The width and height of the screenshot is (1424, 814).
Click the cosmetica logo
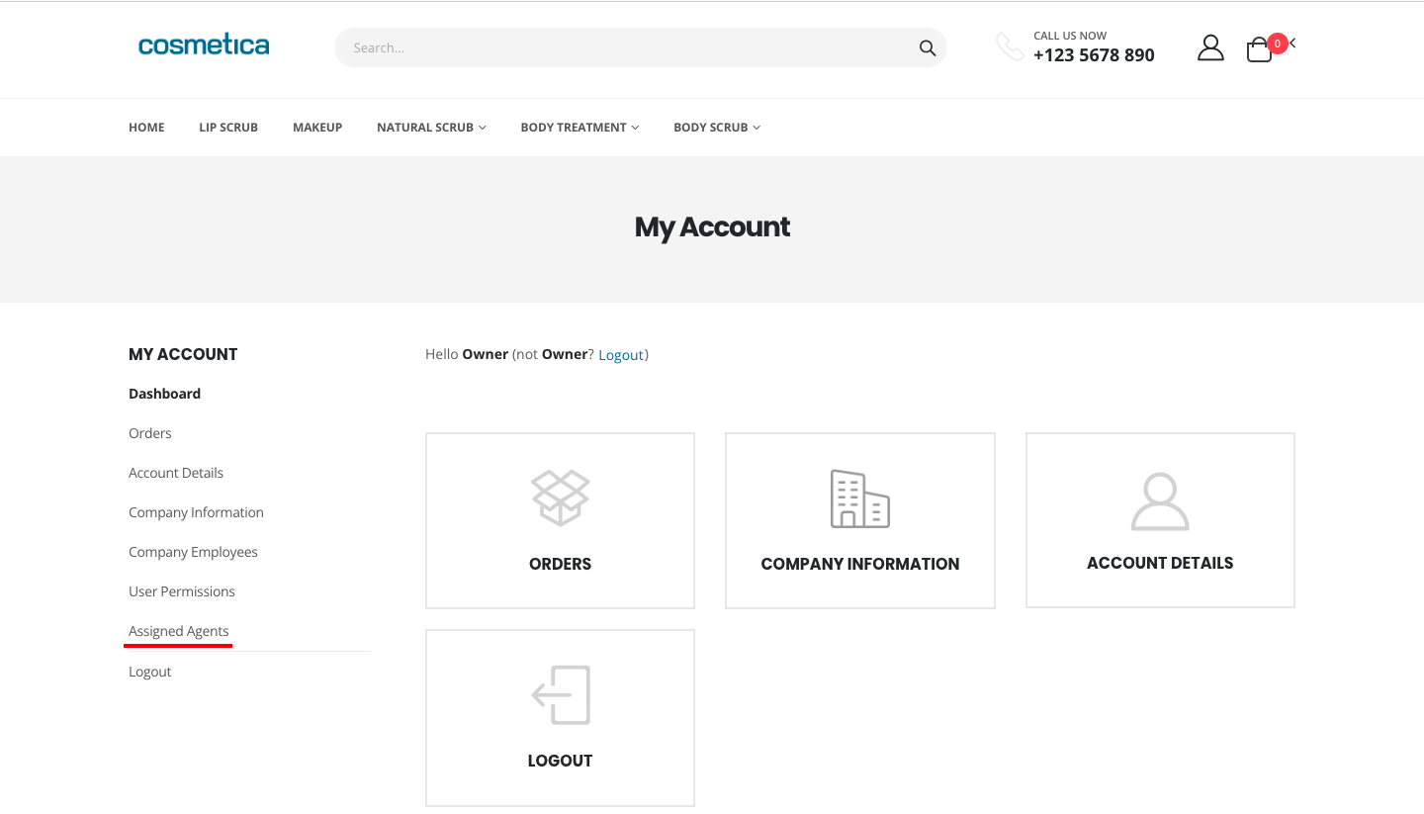click(204, 45)
